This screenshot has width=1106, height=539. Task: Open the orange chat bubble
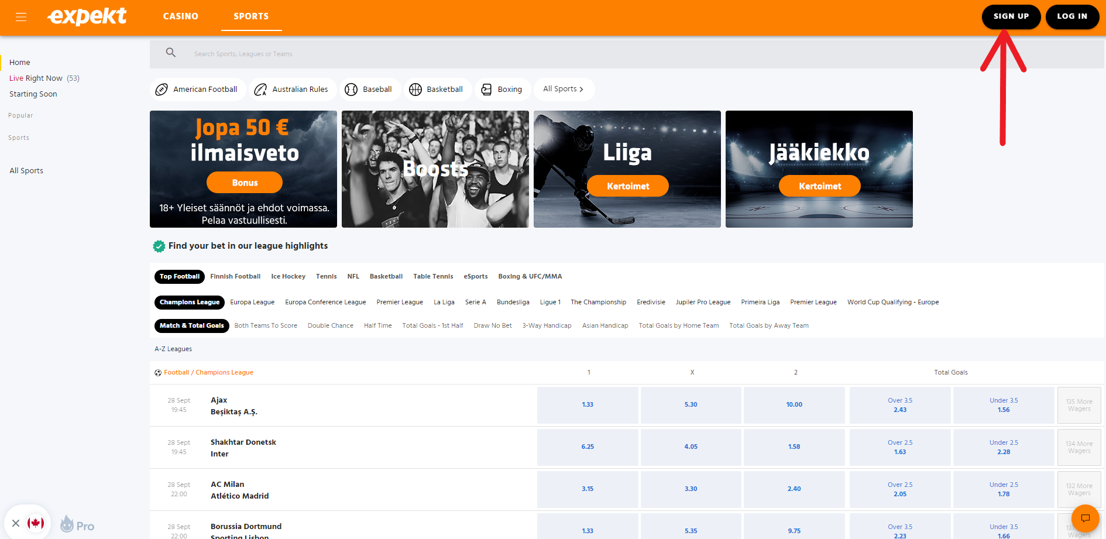click(x=1086, y=518)
